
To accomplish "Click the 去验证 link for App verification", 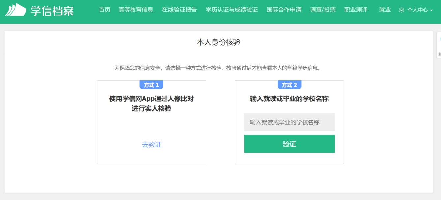I will coord(151,144).
